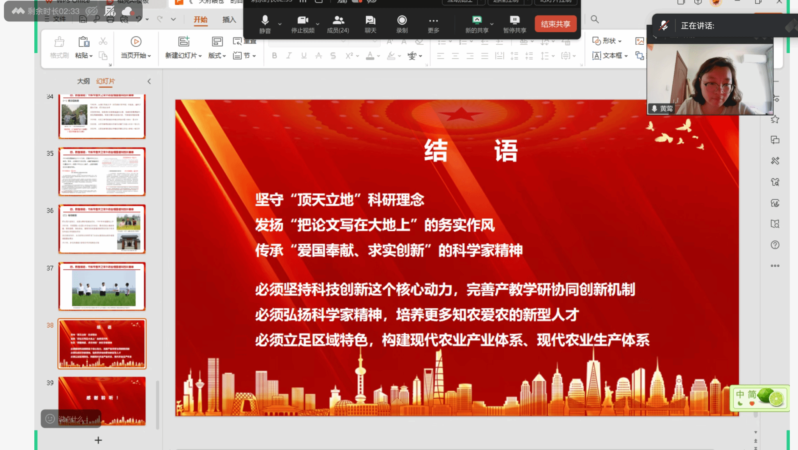Open the 文件 menu
798x450 pixels.
point(55,19)
